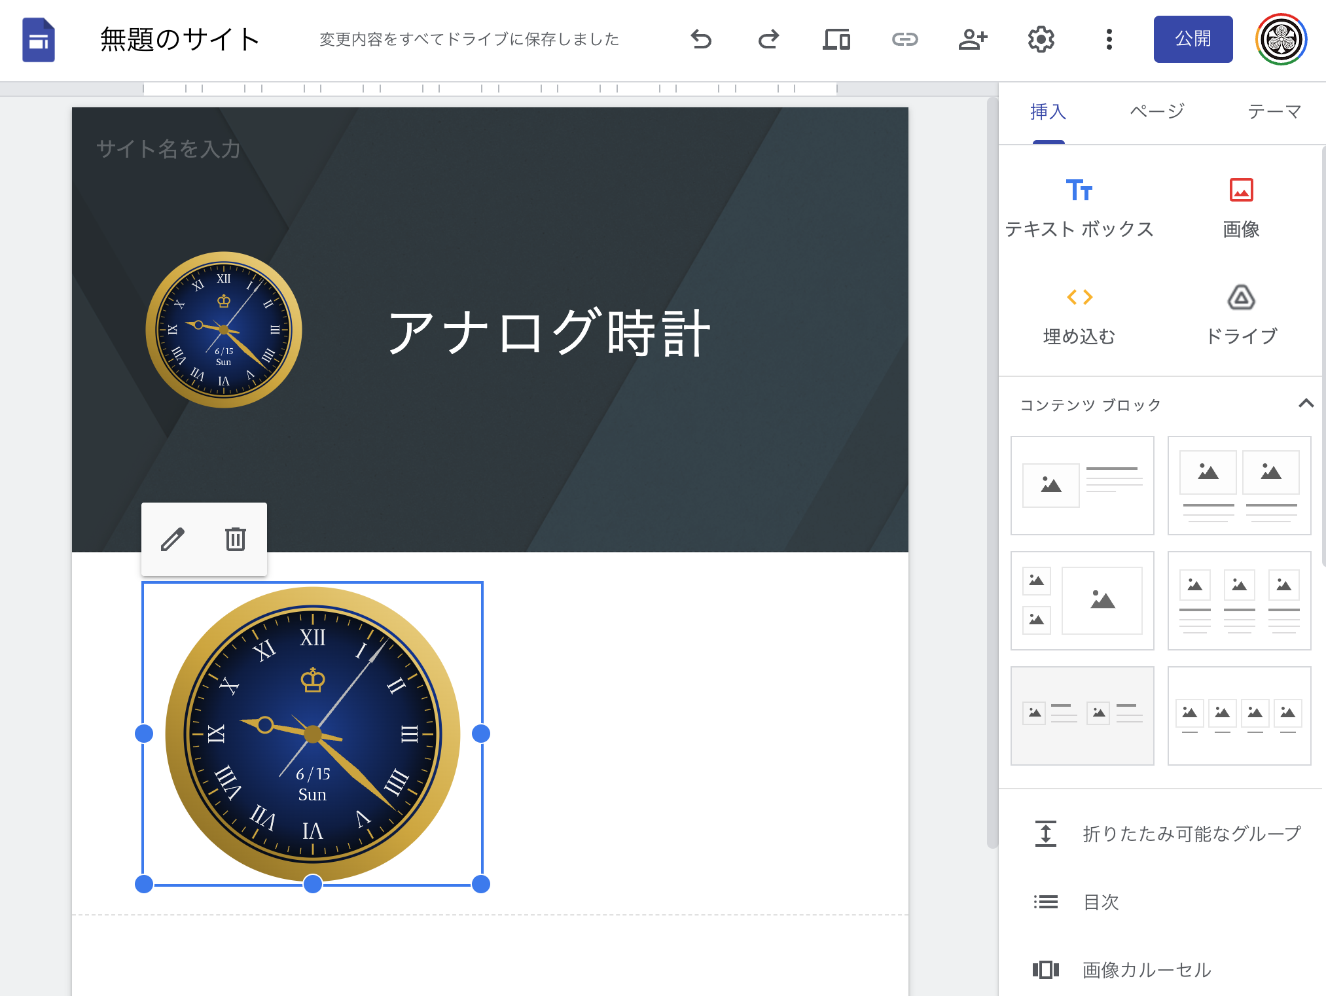1326x996 pixels.
Task: Click the copy link icon
Action: pyautogui.click(x=905, y=39)
